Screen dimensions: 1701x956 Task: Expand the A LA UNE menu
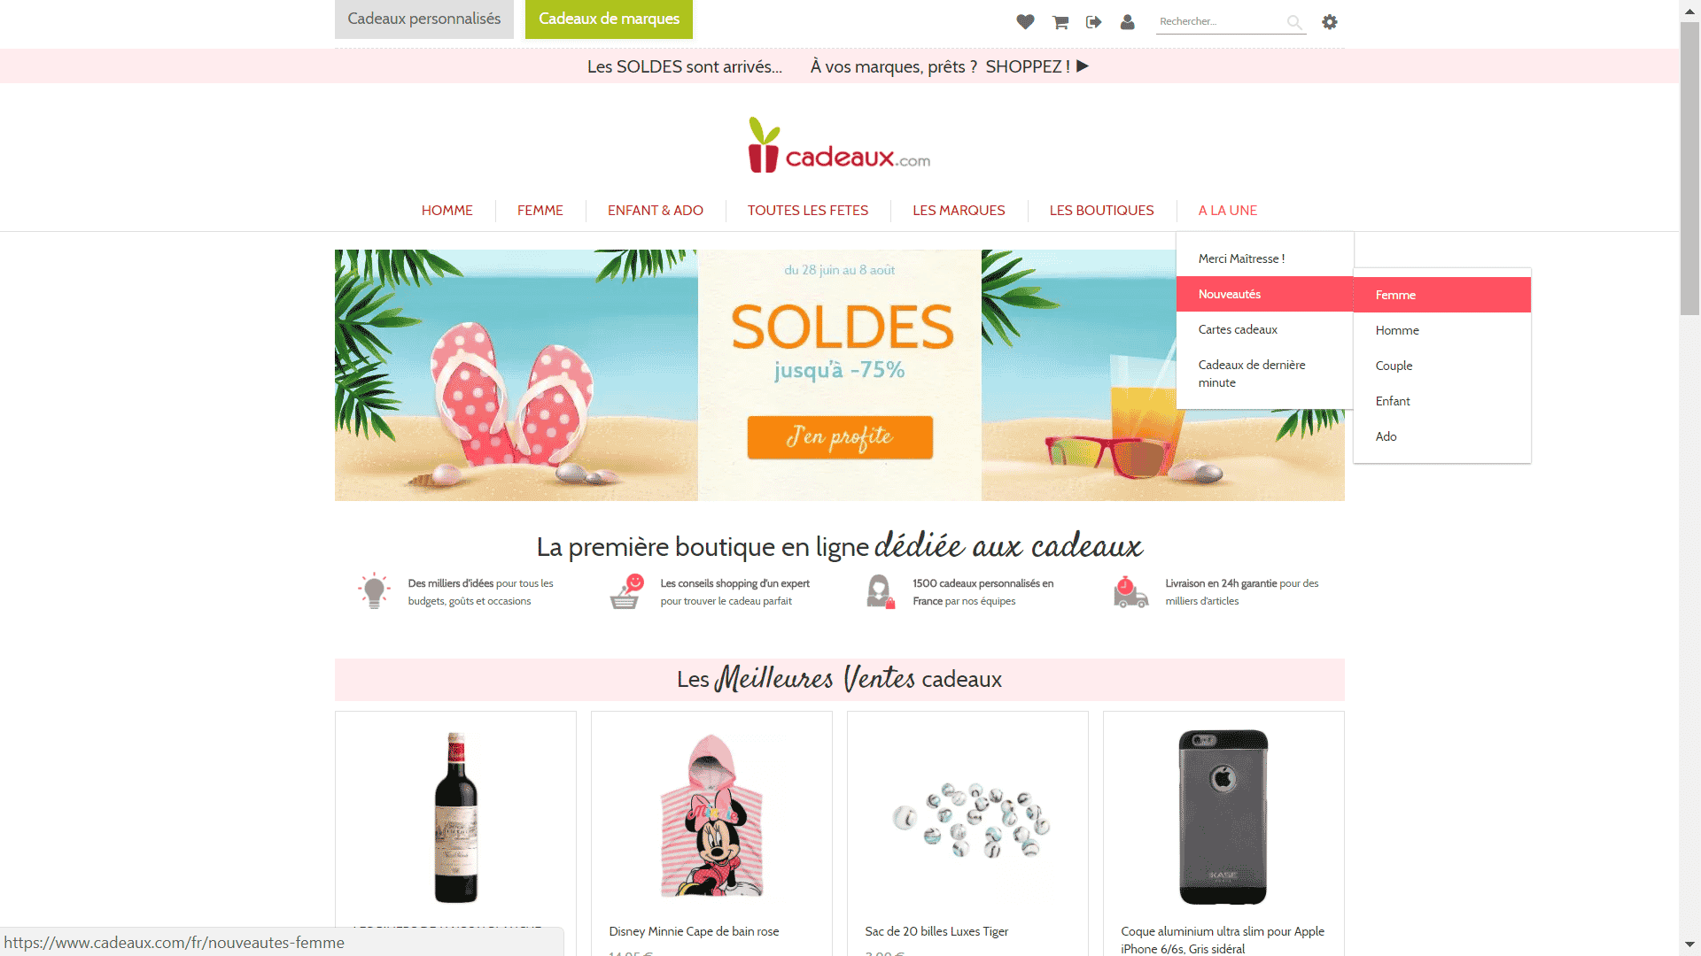tap(1228, 211)
